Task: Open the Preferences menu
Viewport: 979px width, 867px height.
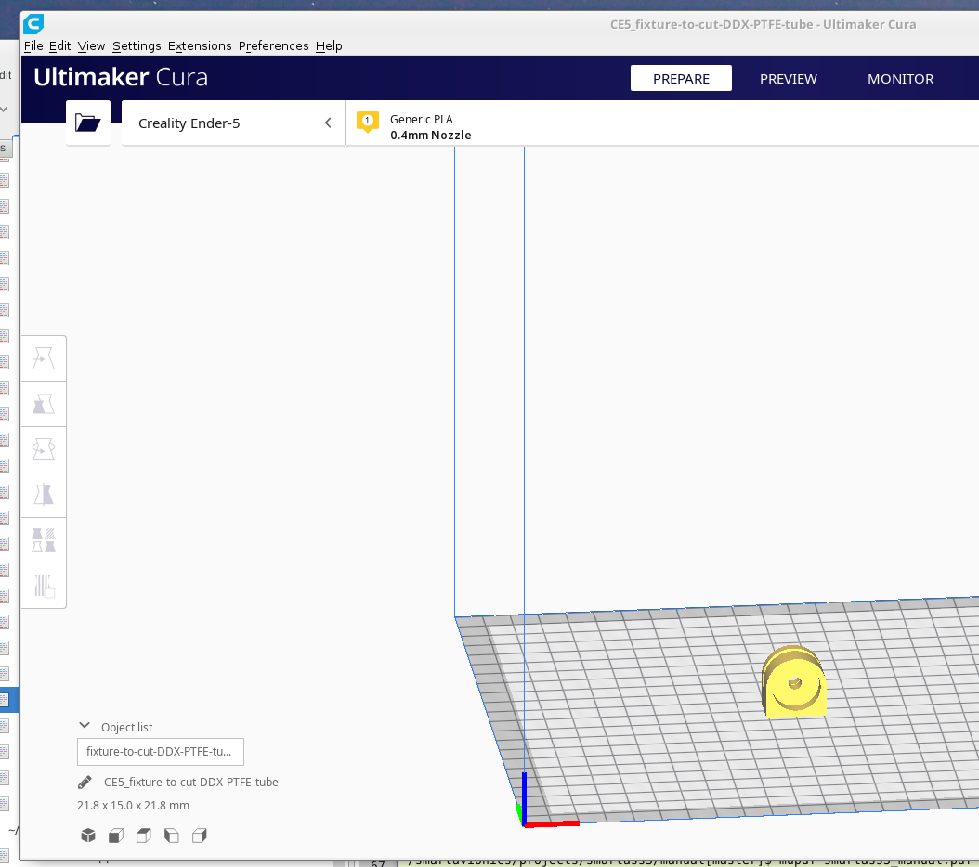Action: click(x=273, y=46)
